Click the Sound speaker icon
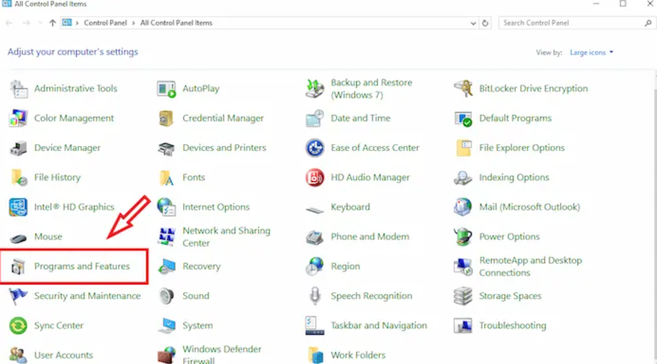This screenshot has height=364, width=657. 166,296
